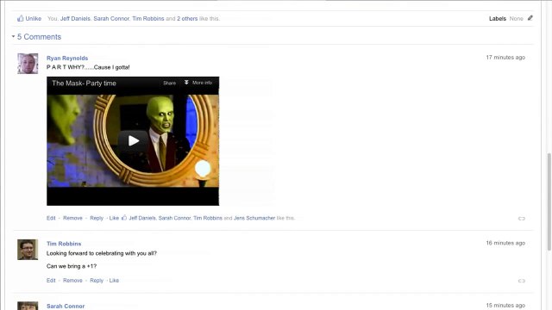Screen dimensions: 552x310
Task: Click The Mask- Party time video title
Action: click(x=85, y=84)
